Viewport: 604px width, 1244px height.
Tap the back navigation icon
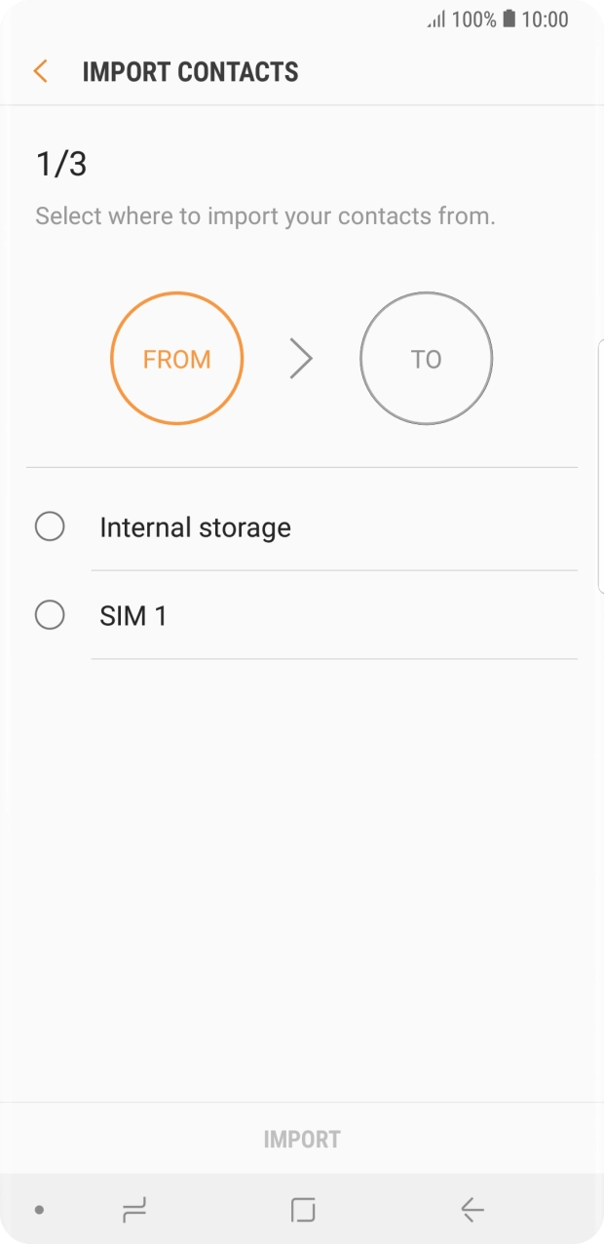[x=472, y=1210]
